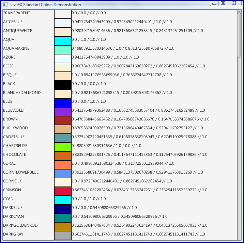Image resolution: width=244 pixels, height=243 pixels.
Task: Select the CORAL color swatch
Action: click(63, 165)
